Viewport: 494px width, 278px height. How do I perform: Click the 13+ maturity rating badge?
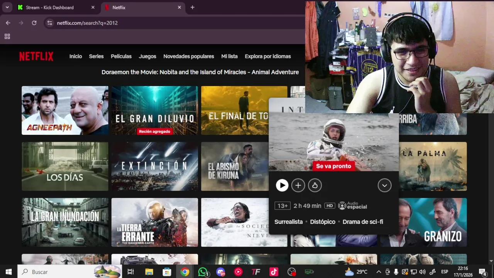[x=283, y=206]
